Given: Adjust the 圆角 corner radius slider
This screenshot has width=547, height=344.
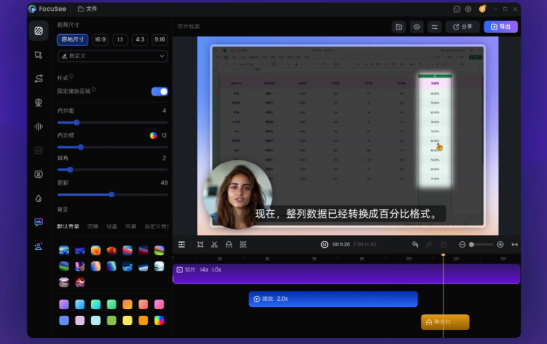Looking at the screenshot, I should click(x=112, y=170).
